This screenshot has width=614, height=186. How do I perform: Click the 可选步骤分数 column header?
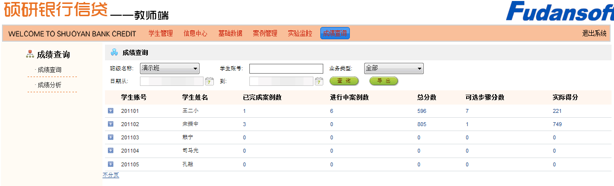click(485, 97)
